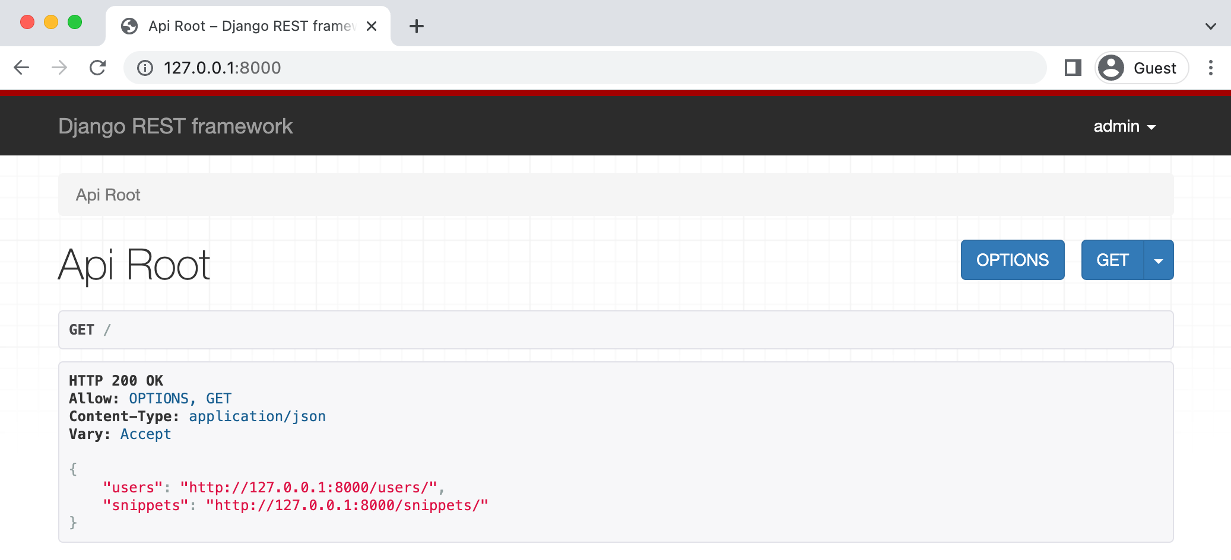Click the blue GET button

1112,260
